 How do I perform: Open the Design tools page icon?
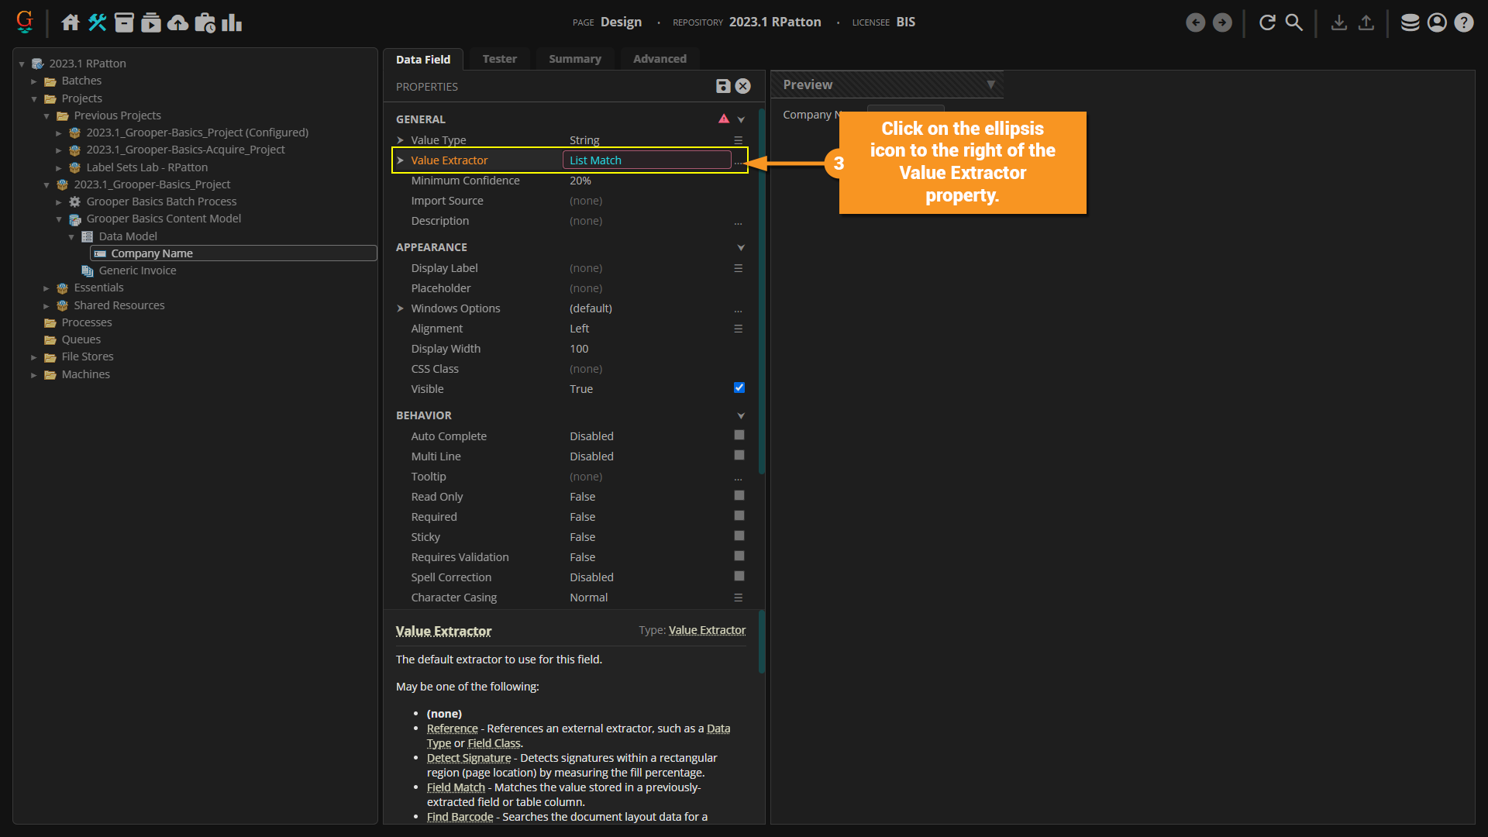[x=97, y=22]
